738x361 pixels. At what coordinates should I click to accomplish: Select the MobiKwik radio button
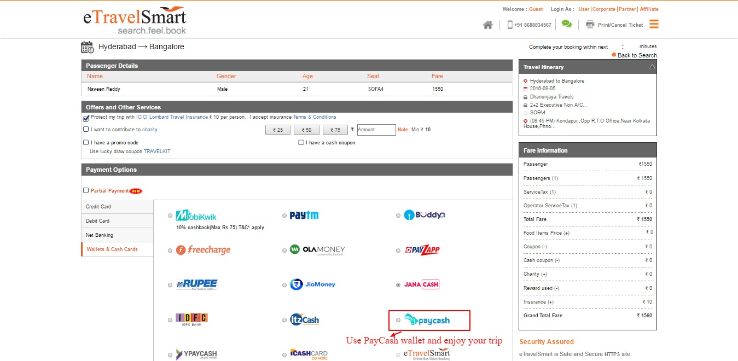point(171,216)
